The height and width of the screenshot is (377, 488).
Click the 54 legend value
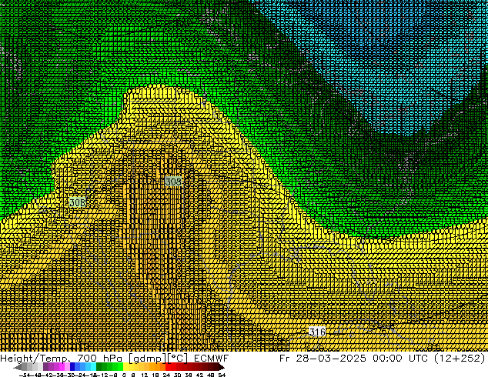[222, 375]
